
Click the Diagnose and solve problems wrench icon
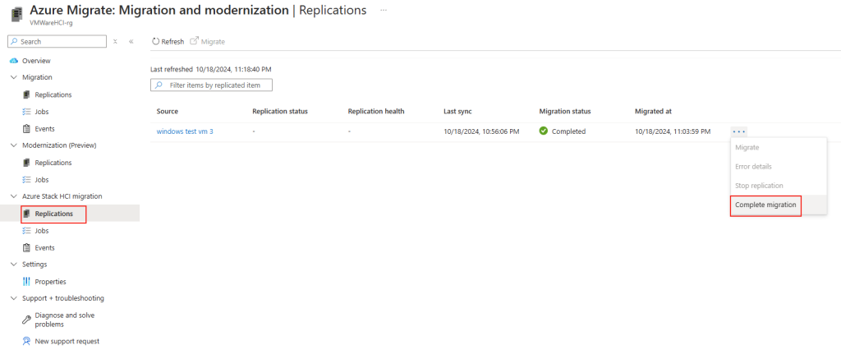[x=26, y=320]
